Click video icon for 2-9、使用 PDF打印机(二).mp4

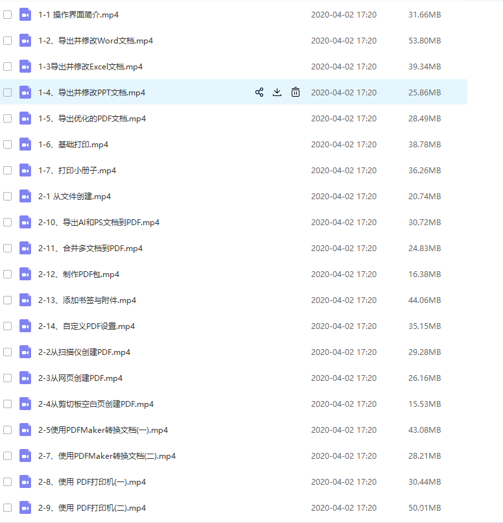[x=25, y=507]
